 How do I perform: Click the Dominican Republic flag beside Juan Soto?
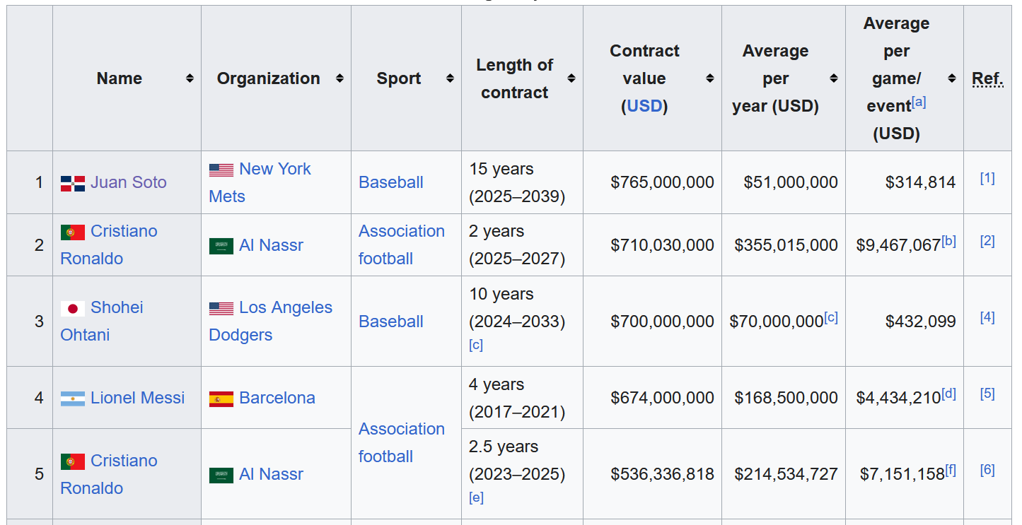click(73, 183)
